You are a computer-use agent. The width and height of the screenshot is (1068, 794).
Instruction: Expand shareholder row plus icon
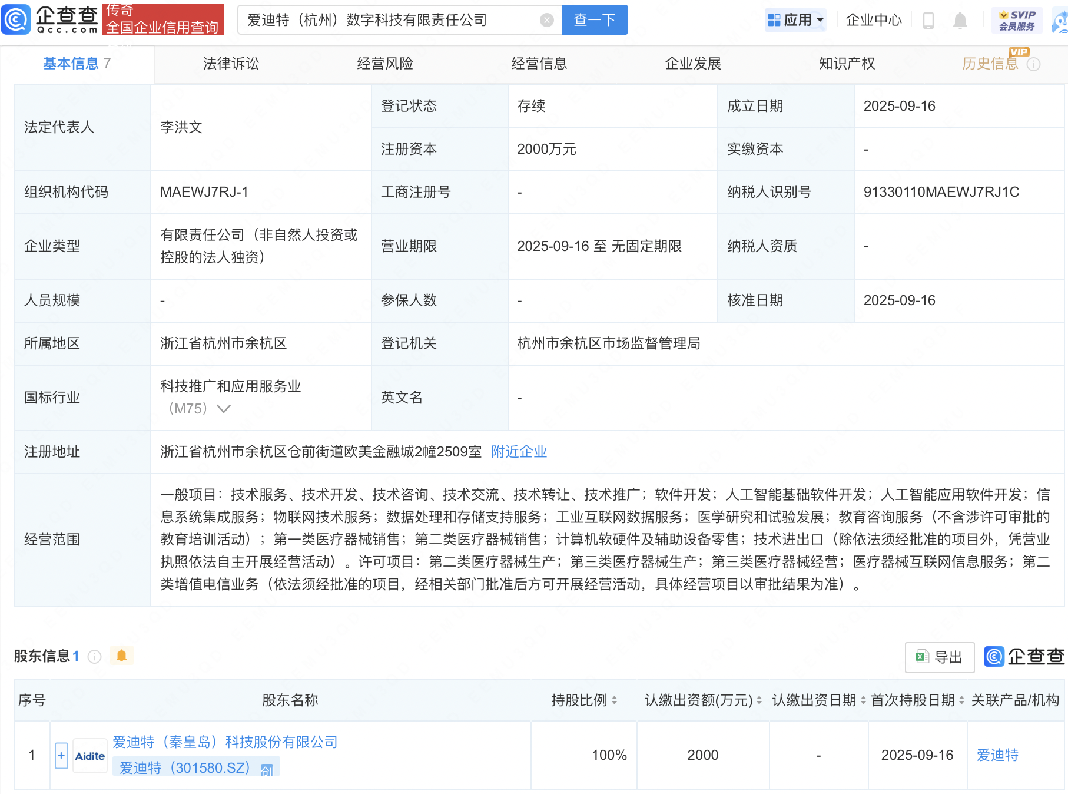click(61, 756)
